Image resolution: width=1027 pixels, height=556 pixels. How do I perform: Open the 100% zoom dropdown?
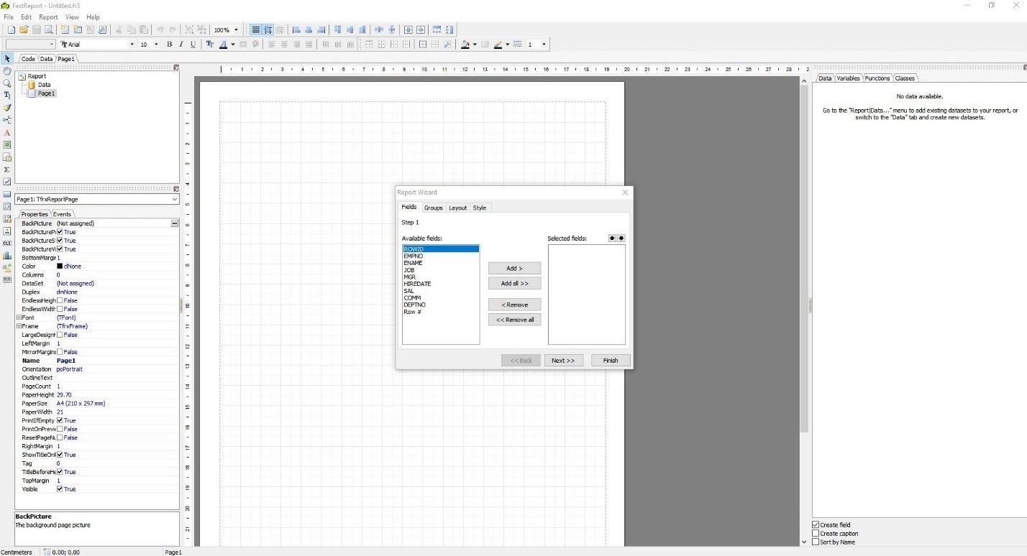(236, 30)
